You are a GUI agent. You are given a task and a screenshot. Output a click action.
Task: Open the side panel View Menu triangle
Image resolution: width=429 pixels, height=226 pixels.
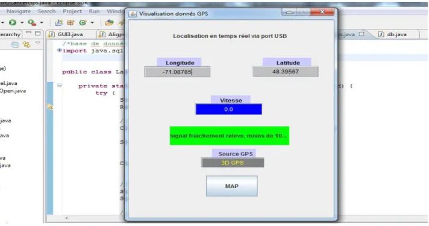coord(38,43)
